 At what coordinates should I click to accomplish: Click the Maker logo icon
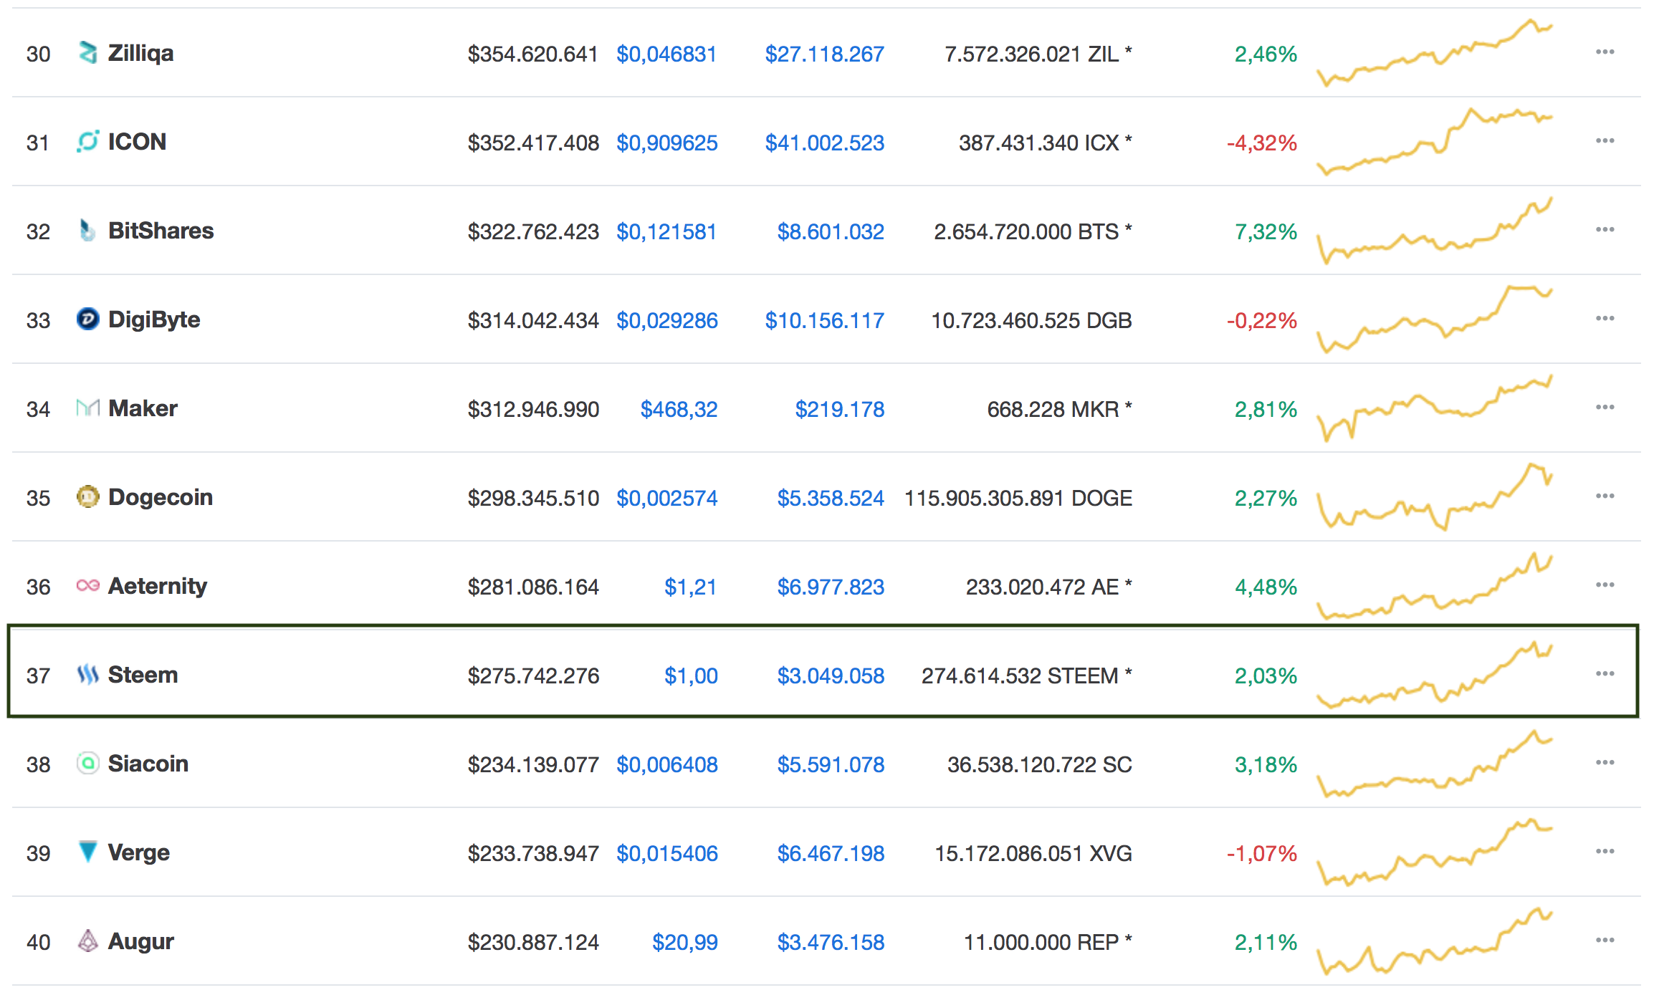pos(87,408)
